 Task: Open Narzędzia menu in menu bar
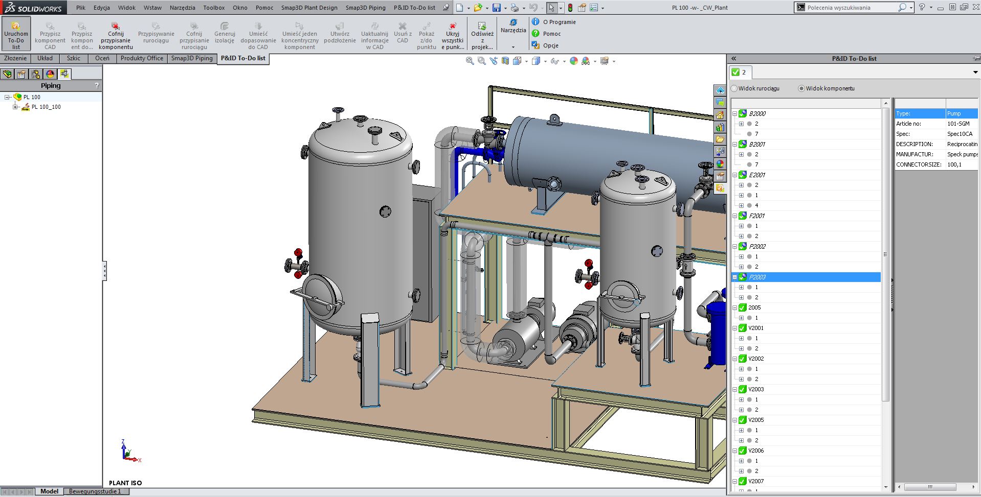183,8
